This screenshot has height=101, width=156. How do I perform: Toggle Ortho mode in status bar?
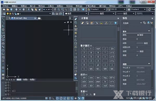point(54,98)
